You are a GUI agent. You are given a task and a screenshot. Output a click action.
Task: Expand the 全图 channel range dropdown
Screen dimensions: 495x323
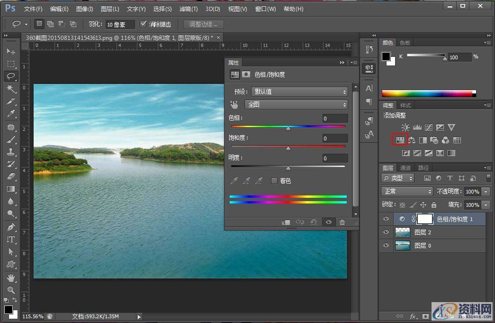pos(296,104)
